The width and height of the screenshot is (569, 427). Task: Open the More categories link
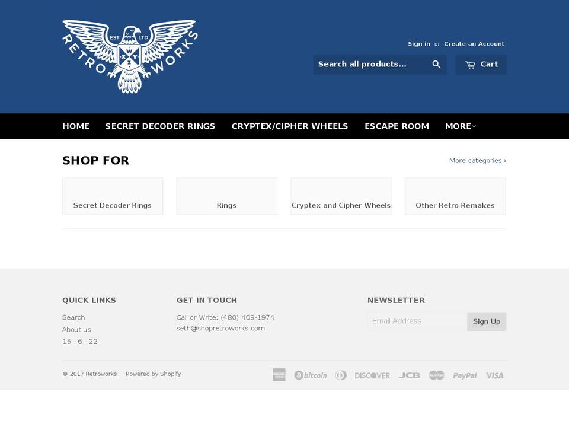tap(477, 160)
